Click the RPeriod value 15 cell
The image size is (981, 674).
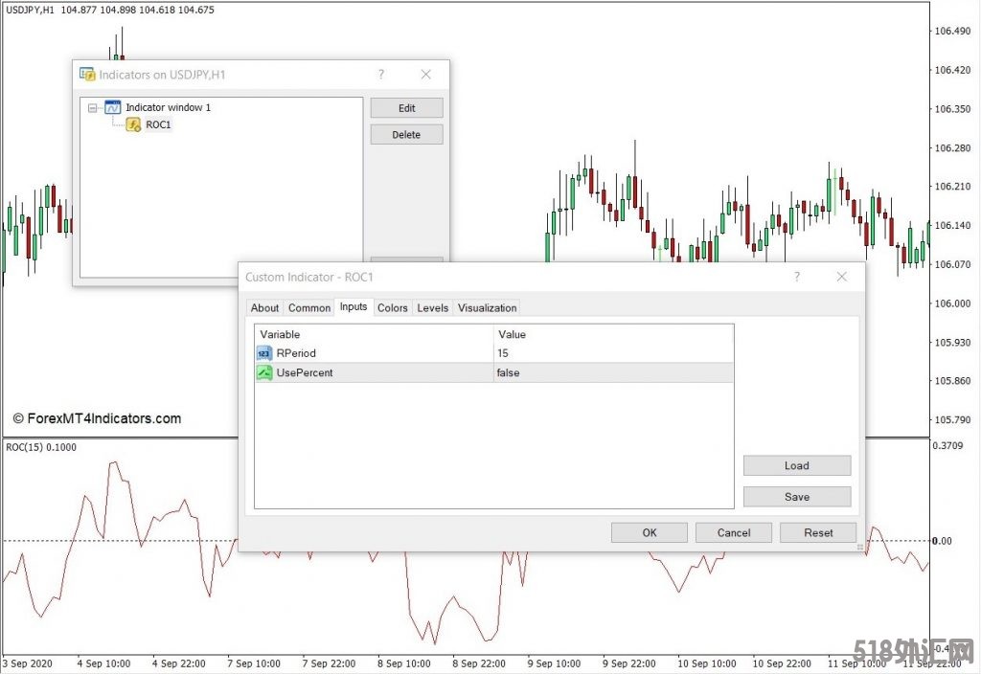tap(613, 353)
